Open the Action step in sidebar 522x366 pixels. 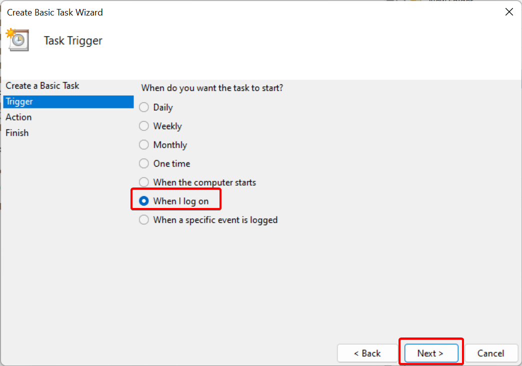[x=18, y=117]
